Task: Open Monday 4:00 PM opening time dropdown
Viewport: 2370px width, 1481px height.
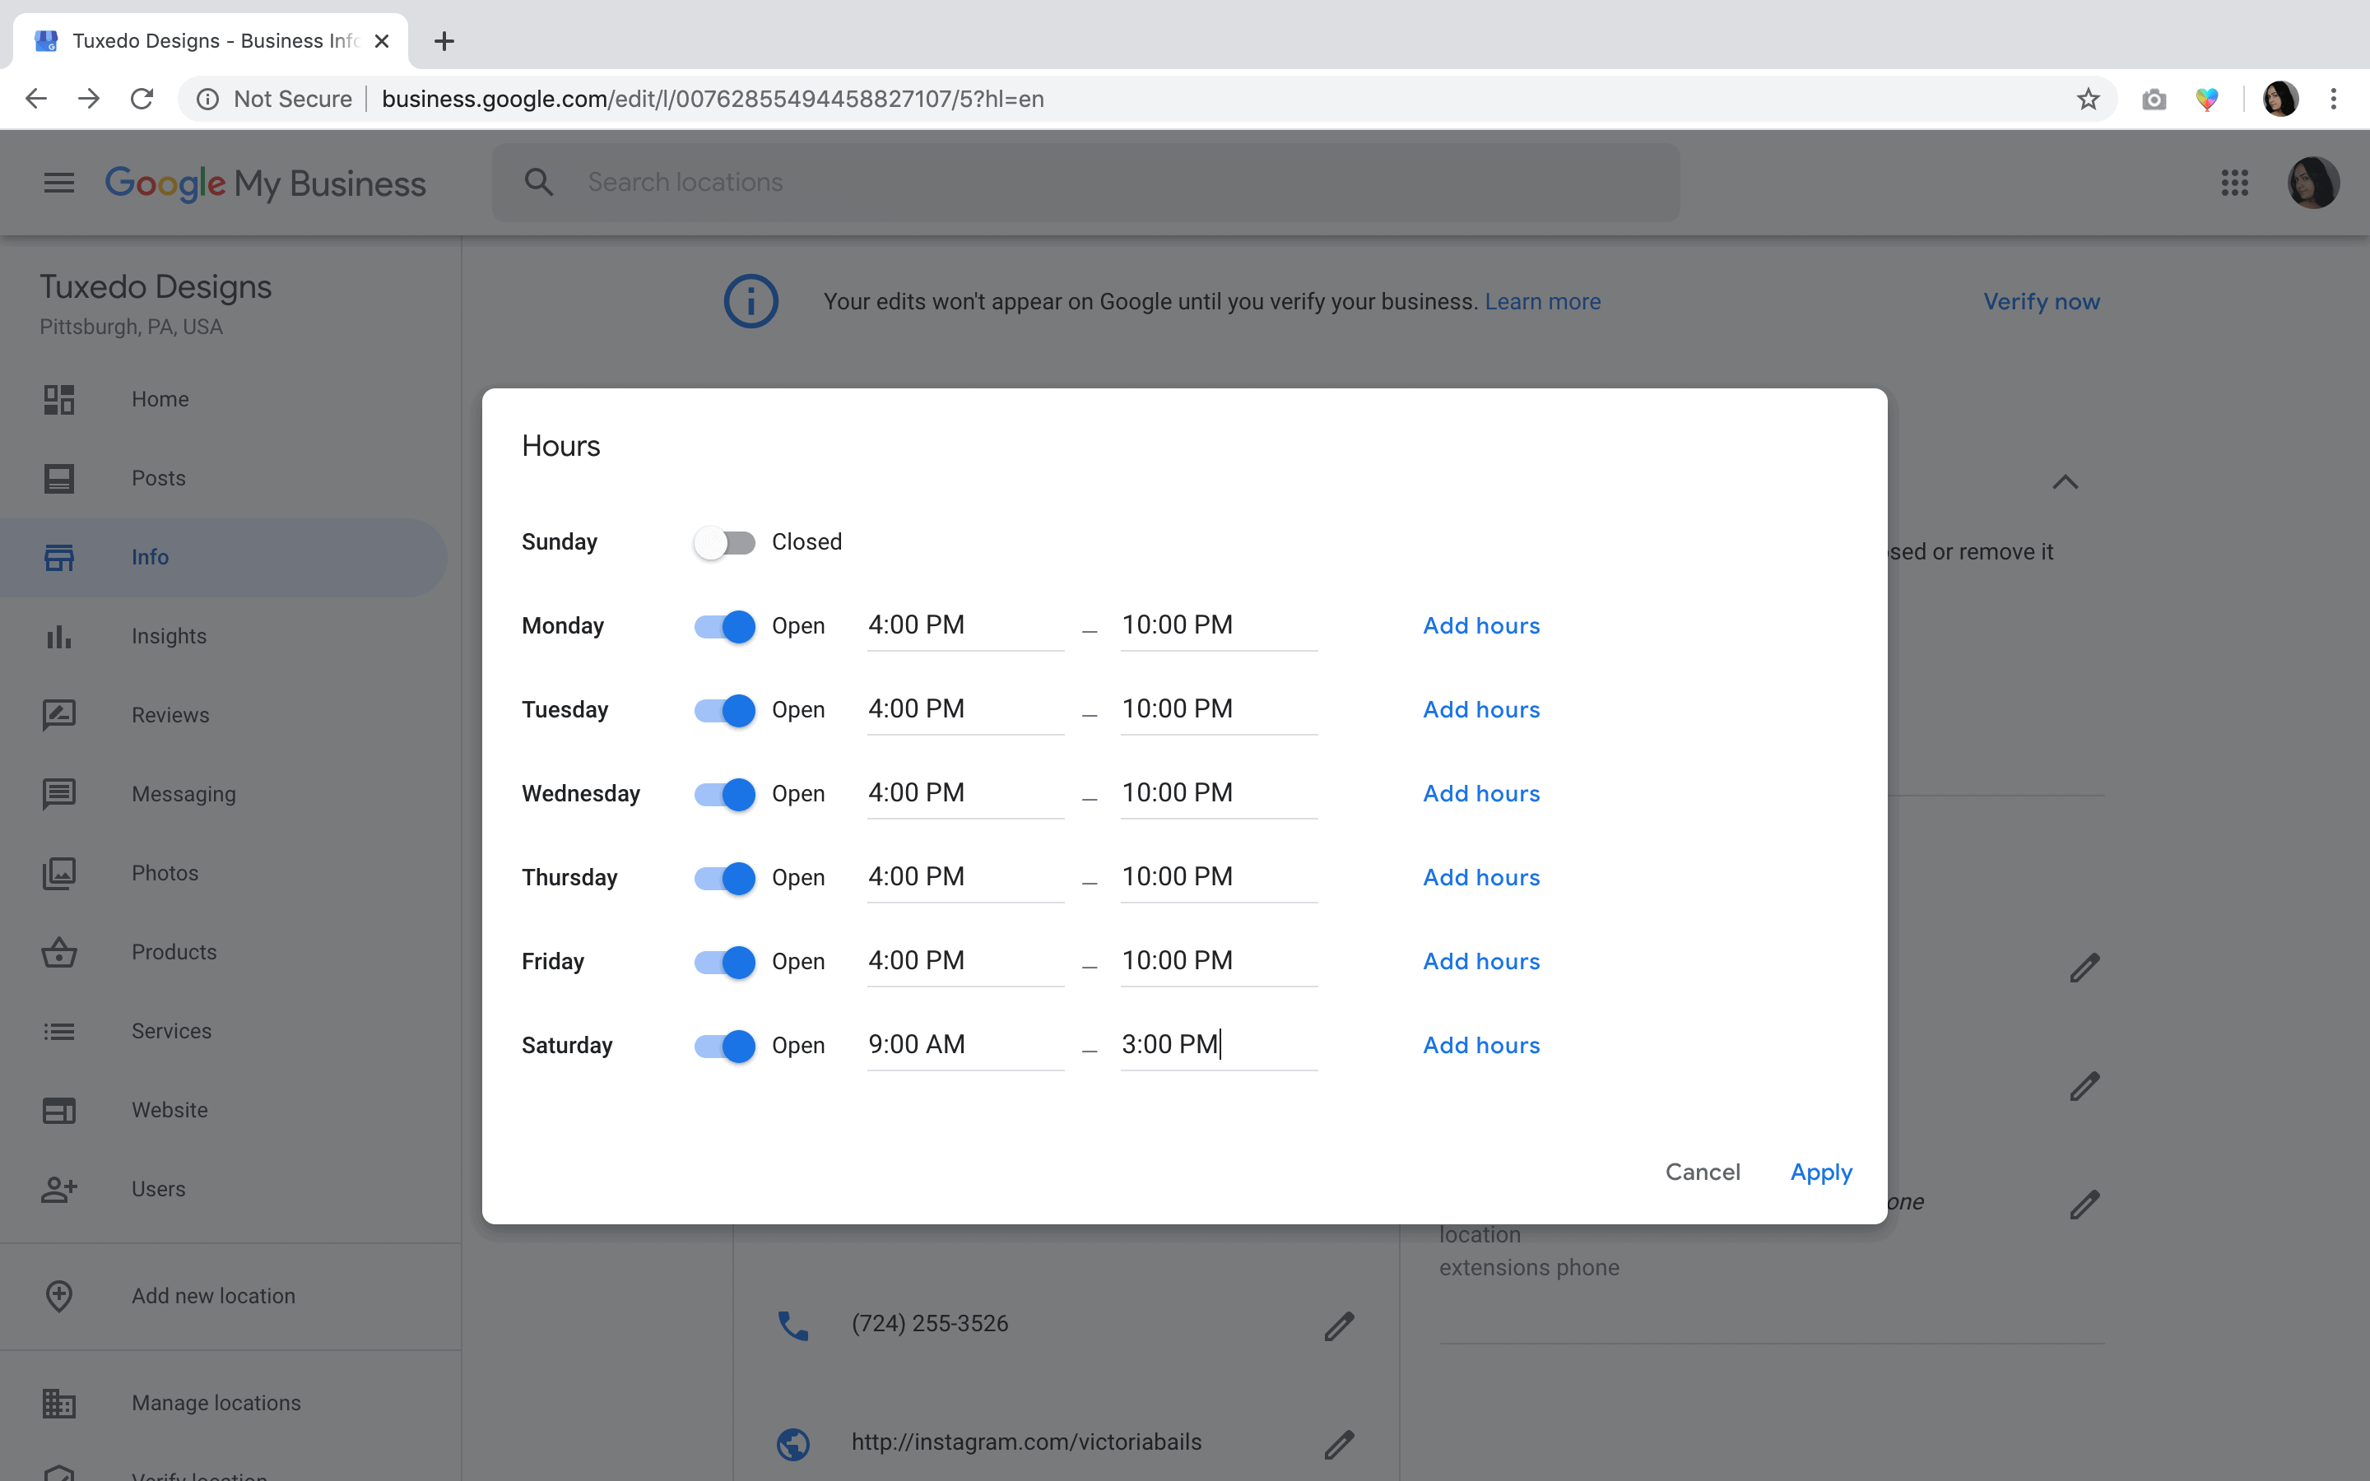Action: (964, 626)
